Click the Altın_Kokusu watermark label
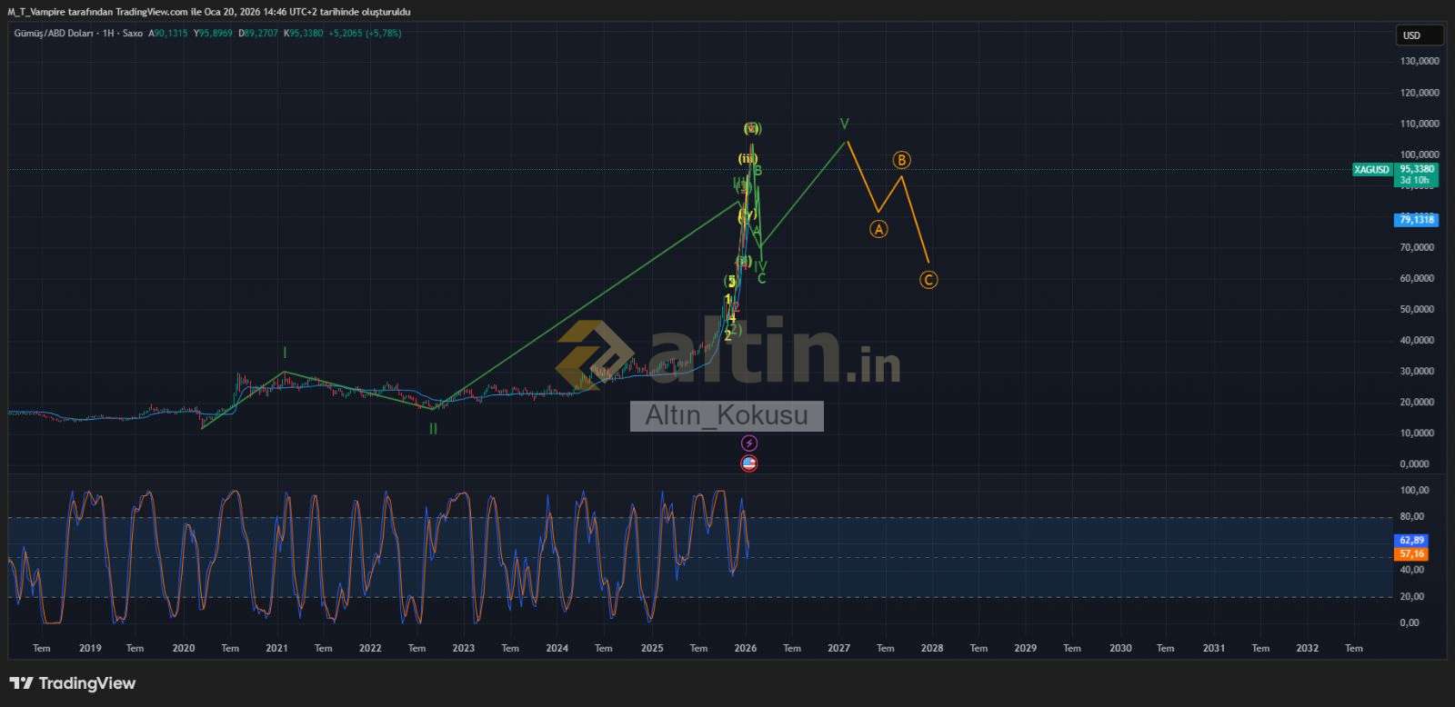Image resolution: width=1455 pixels, height=707 pixels. [727, 416]
